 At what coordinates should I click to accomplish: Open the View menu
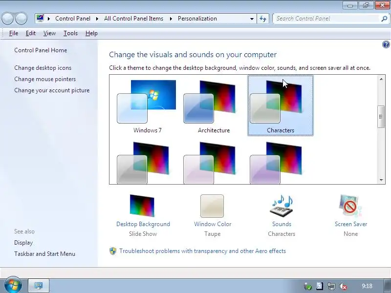pos(49,33)
